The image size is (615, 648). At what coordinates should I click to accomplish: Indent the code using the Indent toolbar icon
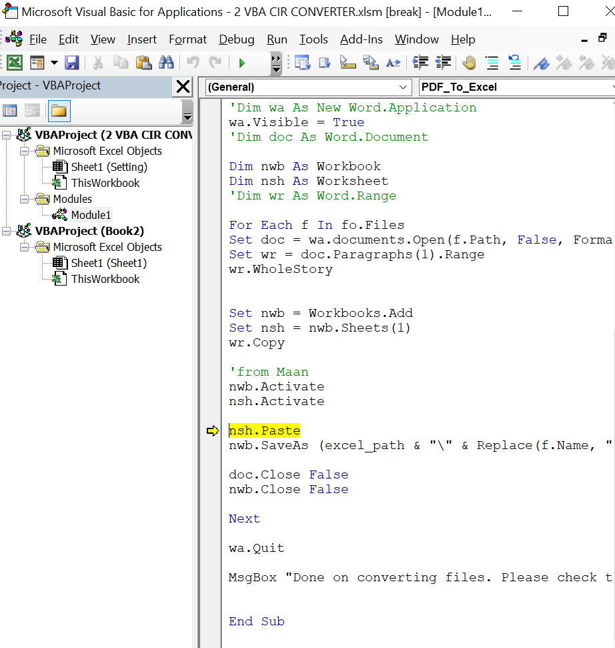[420, 62]
